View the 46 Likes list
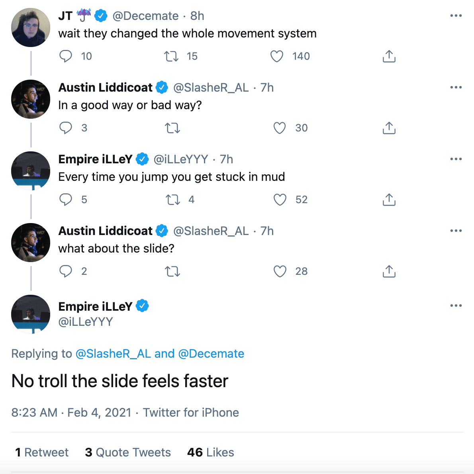The height and width of the screenshot is (474, 474). 211,452
